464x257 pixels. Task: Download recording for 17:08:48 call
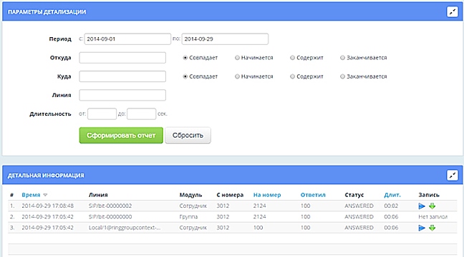(432, 206)
